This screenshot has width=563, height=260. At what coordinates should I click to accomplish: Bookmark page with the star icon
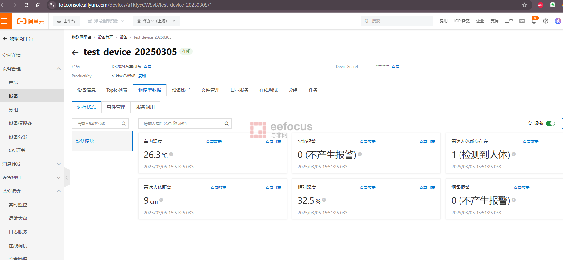(524, 5)
